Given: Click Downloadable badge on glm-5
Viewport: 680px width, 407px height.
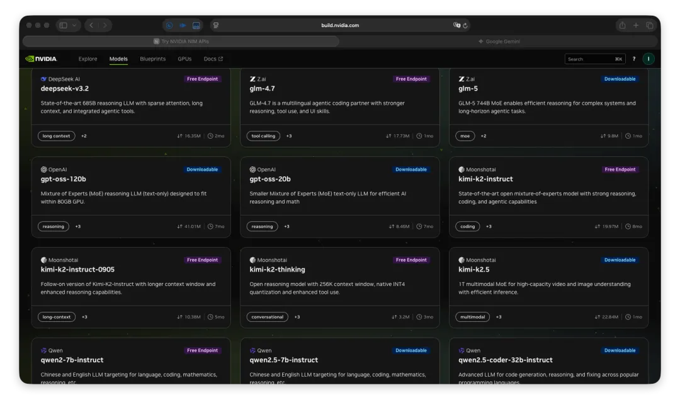Looking at the screenshot, I should (x=620, y=79).
